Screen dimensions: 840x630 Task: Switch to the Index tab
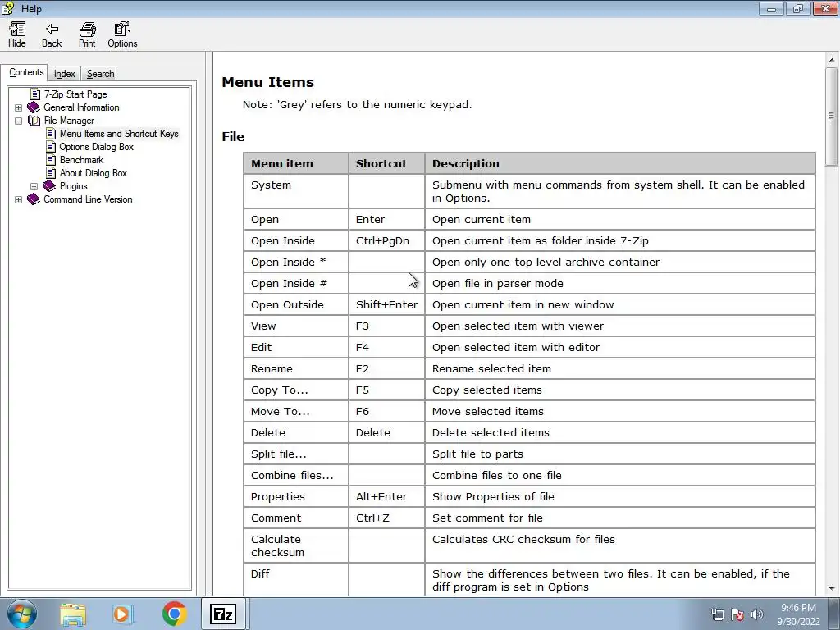(64, 73)
